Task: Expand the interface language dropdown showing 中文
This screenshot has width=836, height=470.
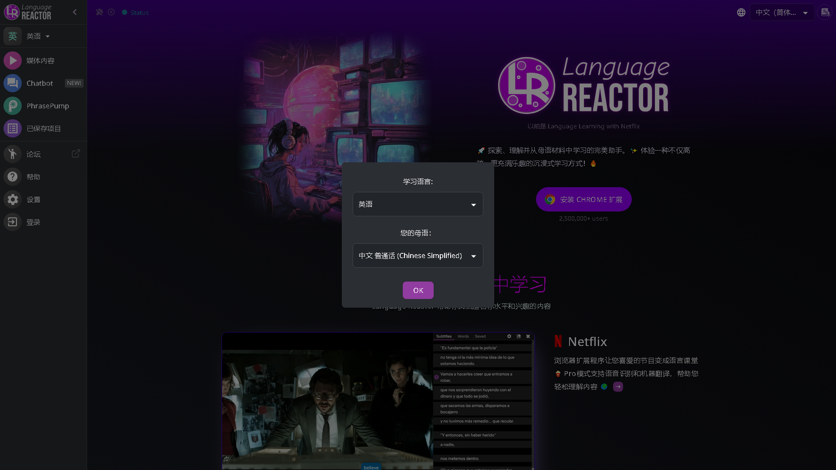Action: [782, 12]
